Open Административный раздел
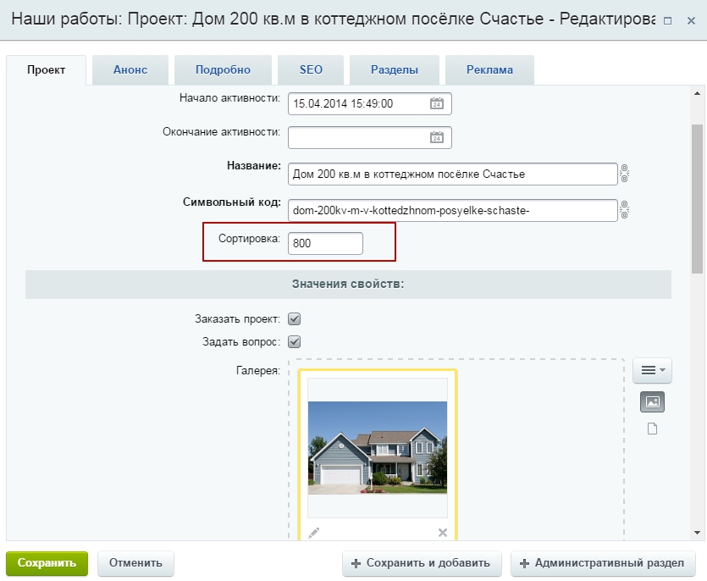The image size is (707, 581). click(x=603, y=563)
